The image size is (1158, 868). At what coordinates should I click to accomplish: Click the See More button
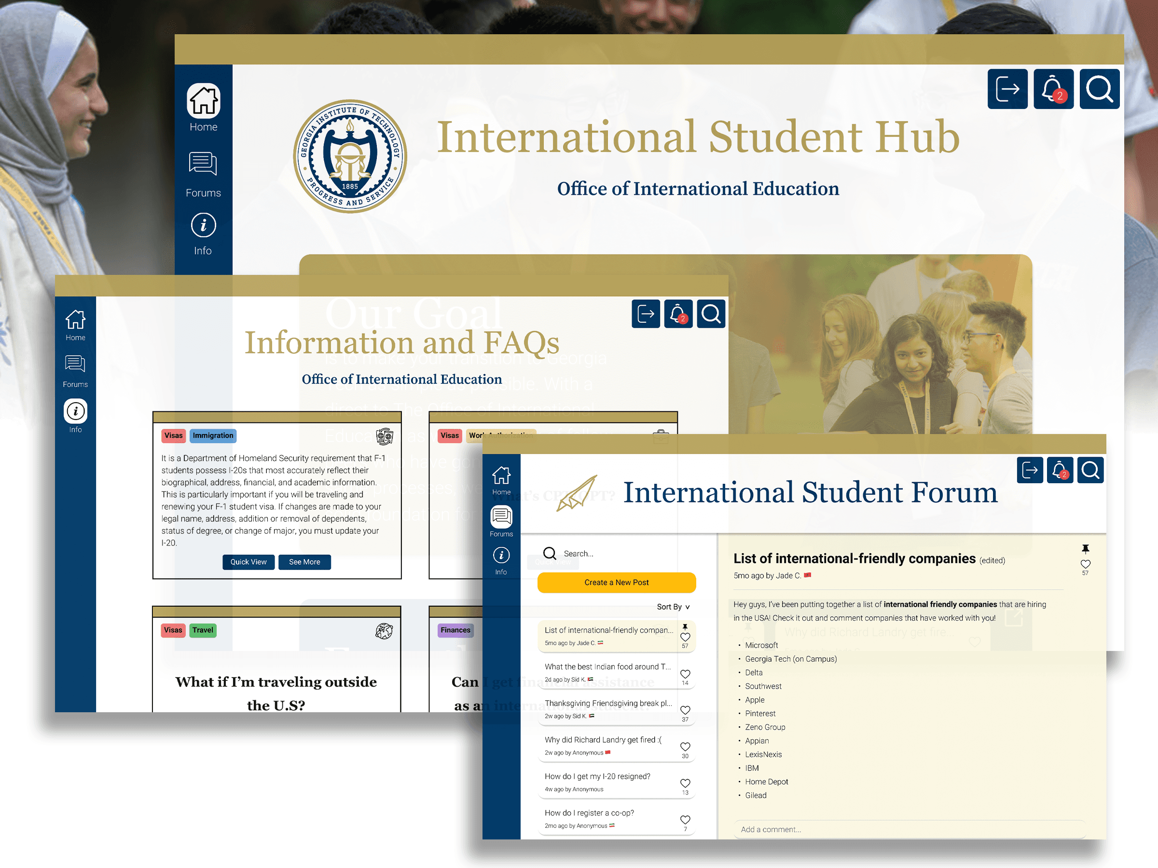tap(304, 562)
